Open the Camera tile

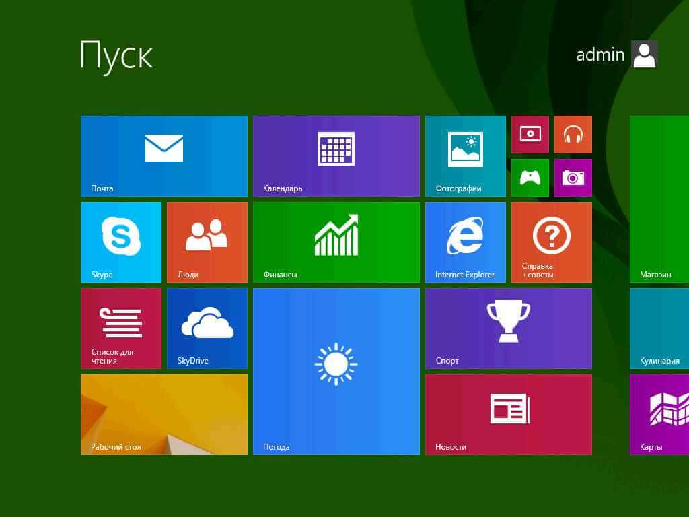pos(573,178)
